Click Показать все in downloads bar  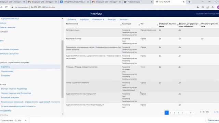pos(213,120)
